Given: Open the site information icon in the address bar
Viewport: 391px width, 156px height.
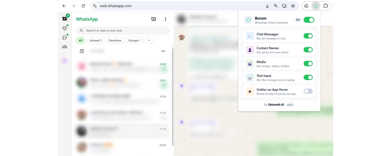Looking at the screenshot, I should click(95, 6).
